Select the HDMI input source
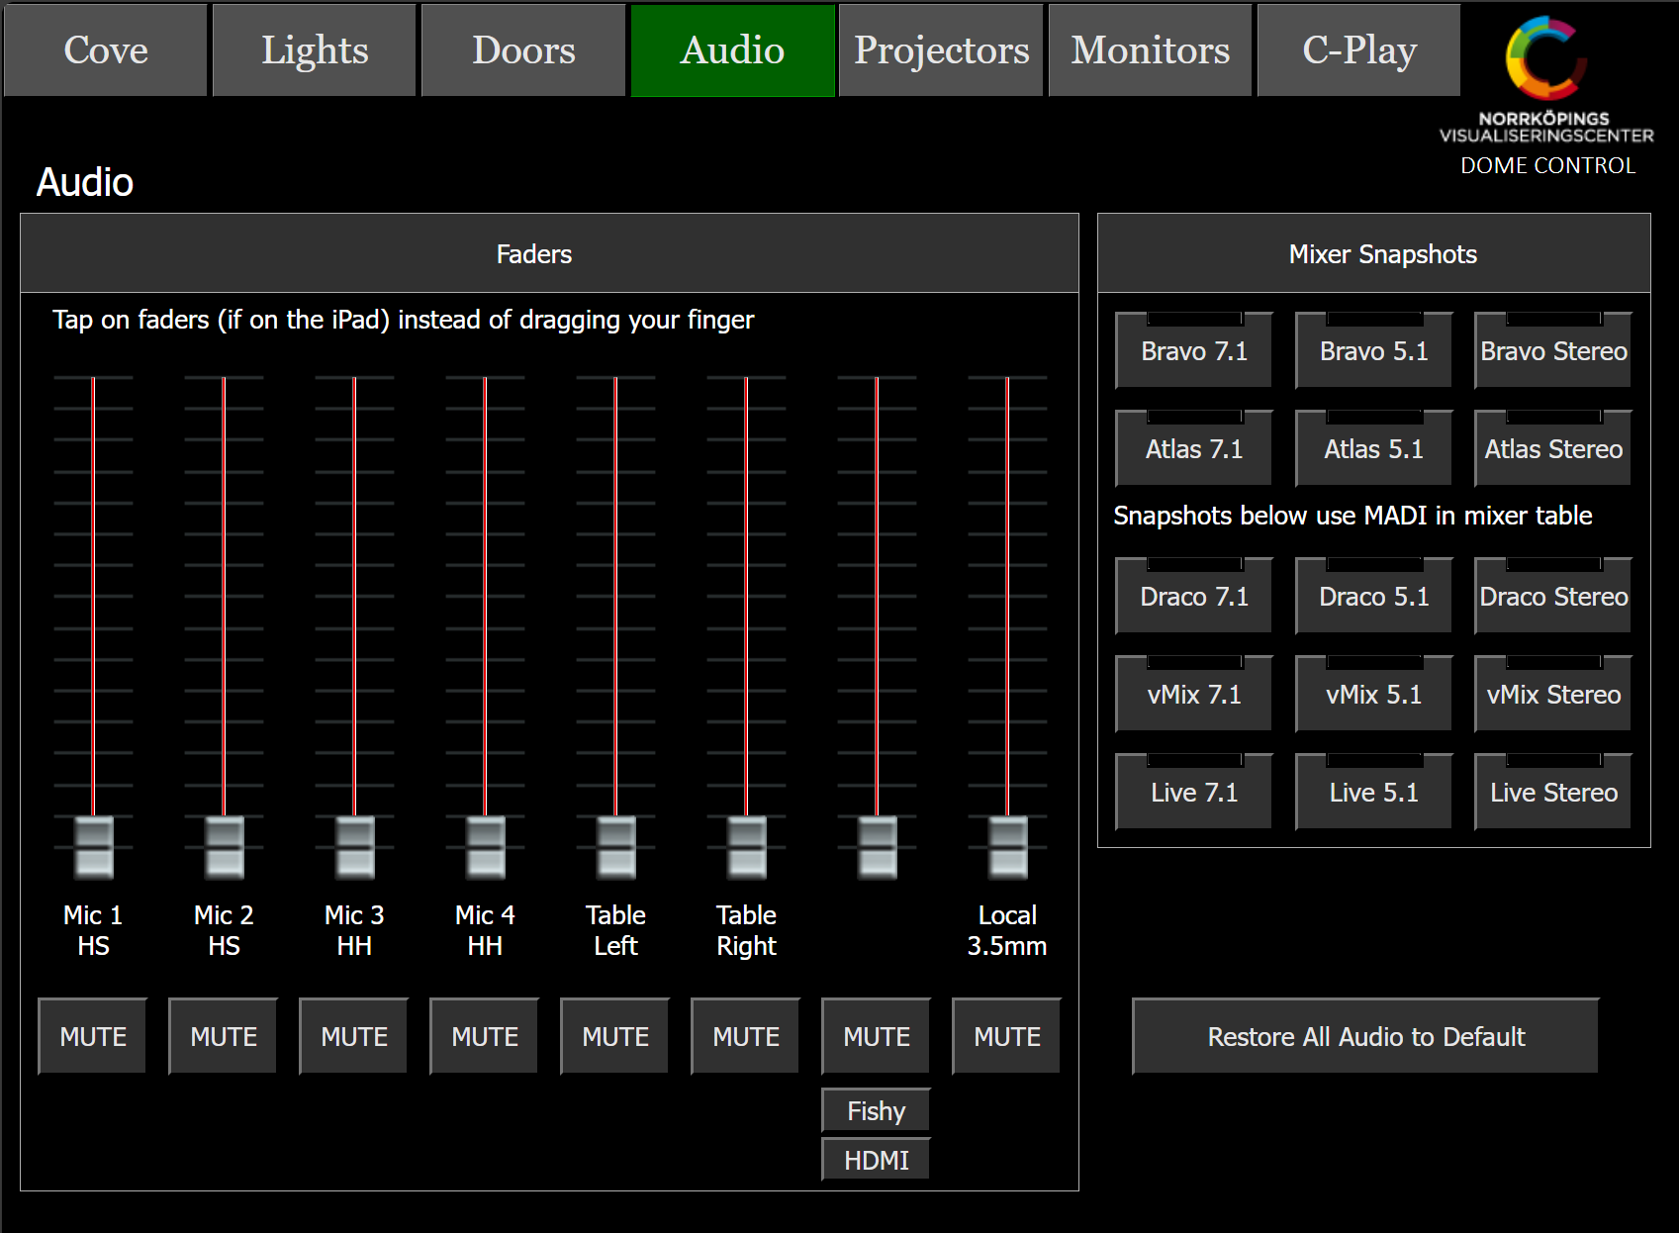The image size is (1679, 1233). click(877, 1160)
